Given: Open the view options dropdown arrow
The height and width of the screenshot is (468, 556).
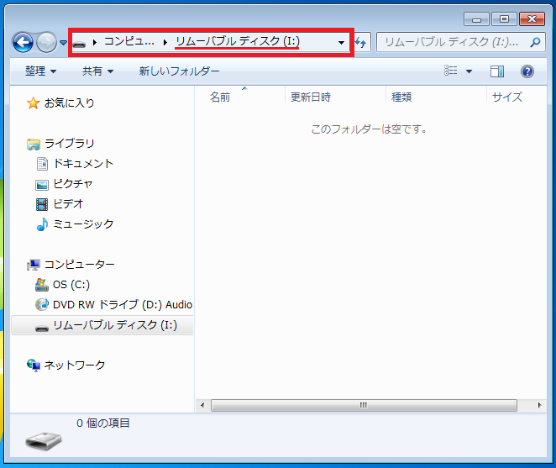Looking at the screenshot, I should (469, 71).
